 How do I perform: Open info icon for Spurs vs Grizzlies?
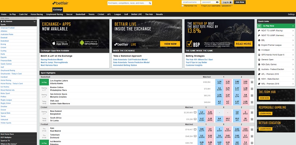pos(252,96)
